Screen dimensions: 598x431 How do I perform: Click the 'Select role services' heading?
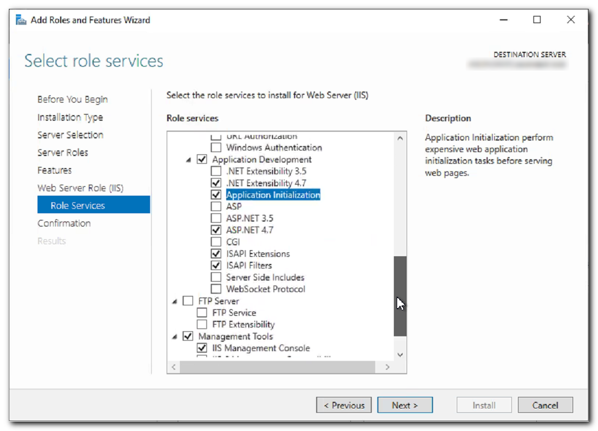click(94, 61)
